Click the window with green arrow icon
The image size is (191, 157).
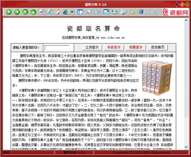pos(106,12)
